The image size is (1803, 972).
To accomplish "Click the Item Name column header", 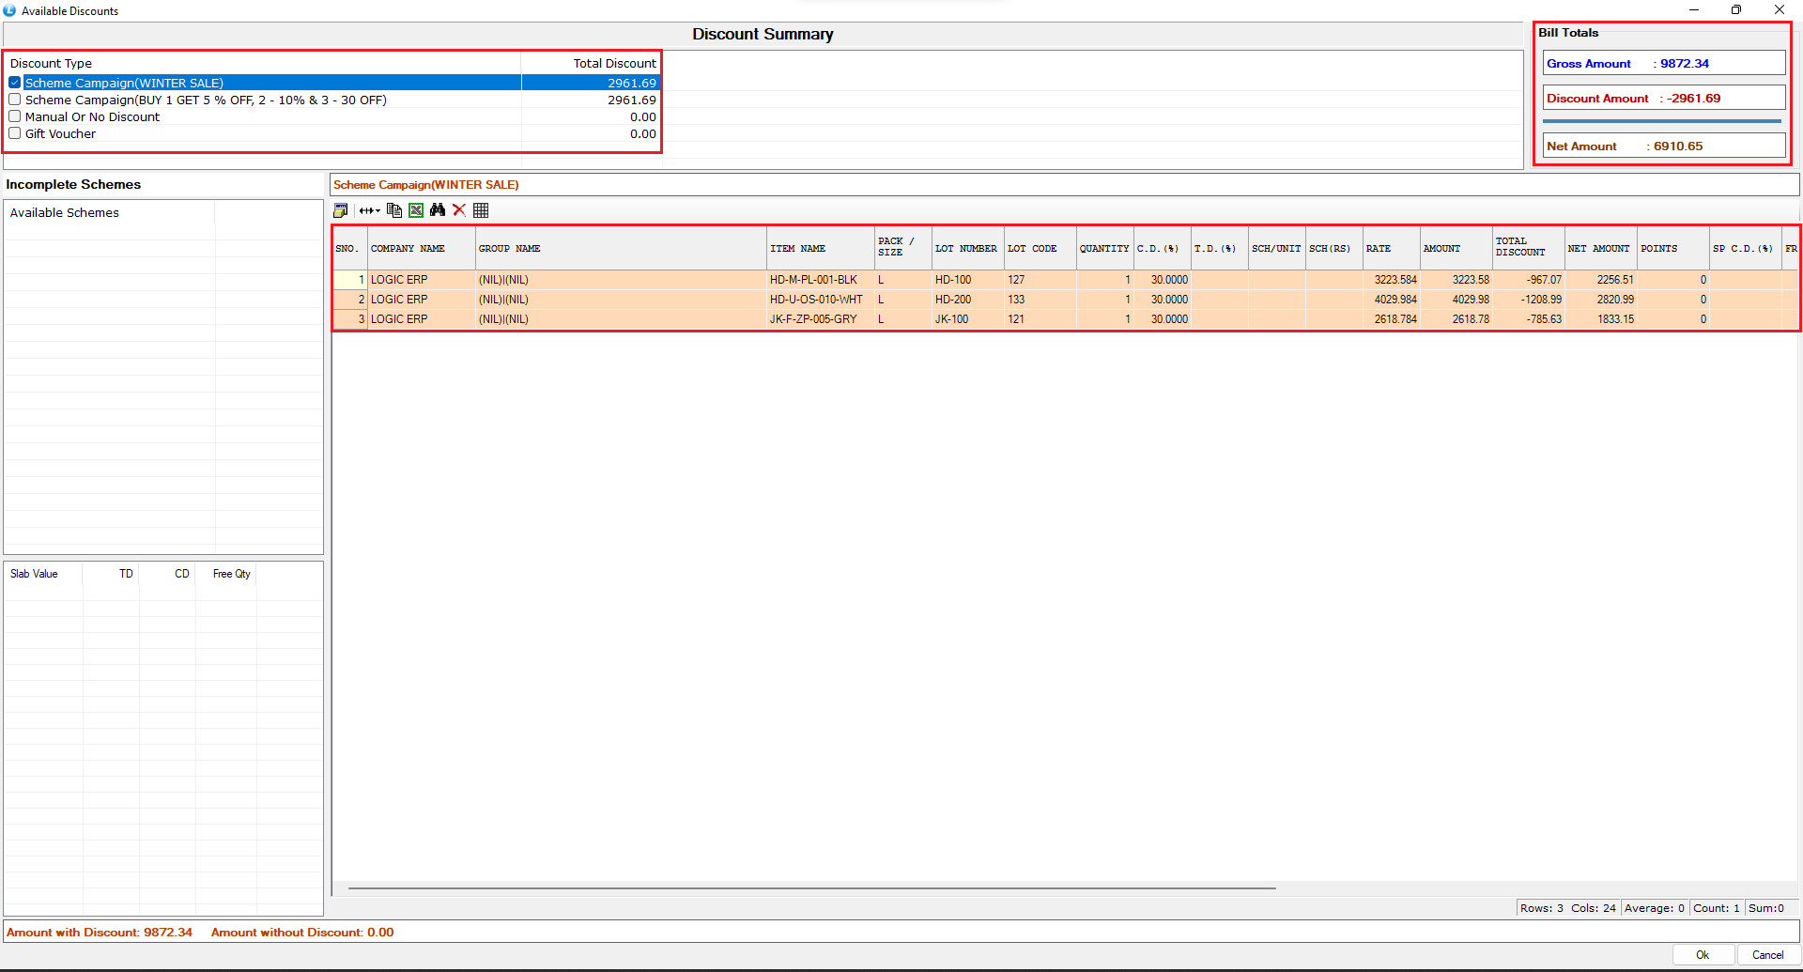I will tap(797, 249).
